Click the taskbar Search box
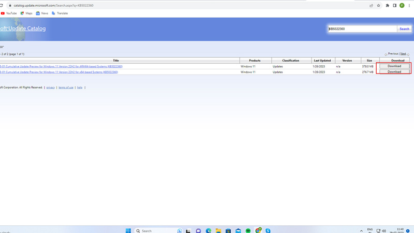Viewport: 414px width, 233px height. [x=159, y=230]
